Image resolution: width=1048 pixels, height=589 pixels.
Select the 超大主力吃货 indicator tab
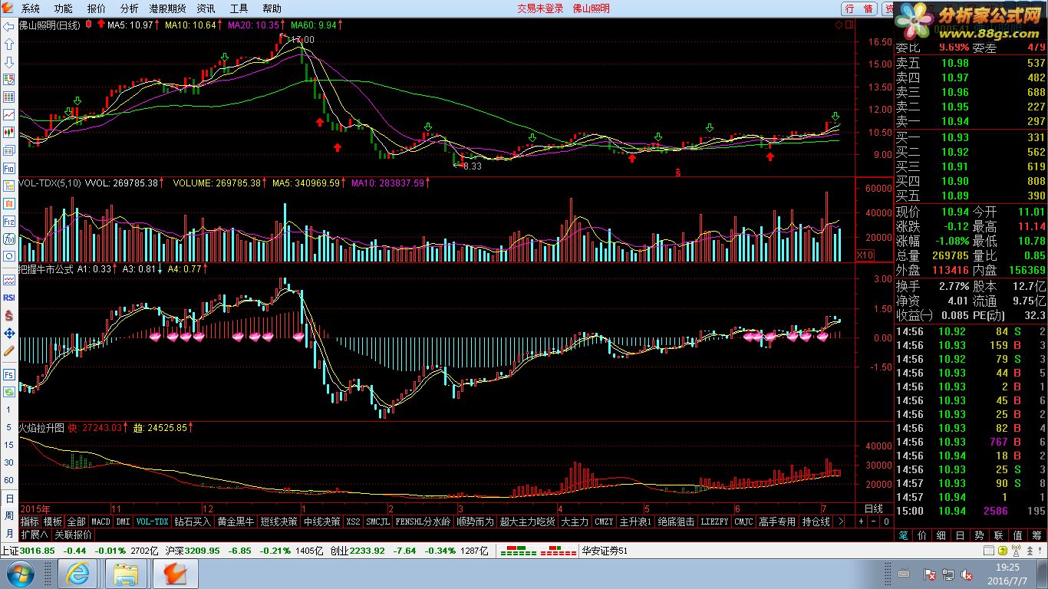526,522
